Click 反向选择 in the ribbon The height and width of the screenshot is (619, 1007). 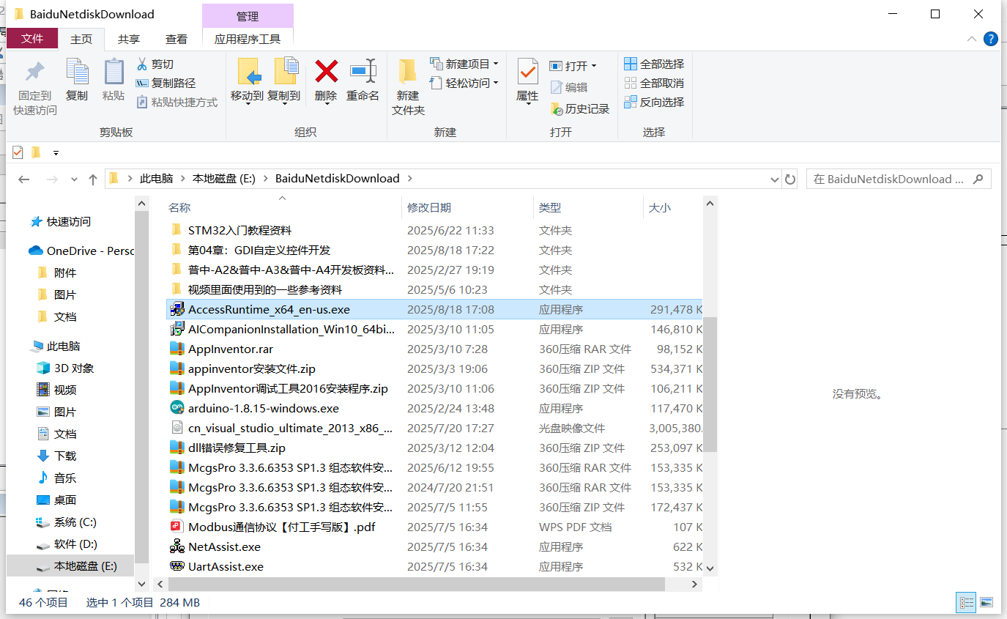654,102
